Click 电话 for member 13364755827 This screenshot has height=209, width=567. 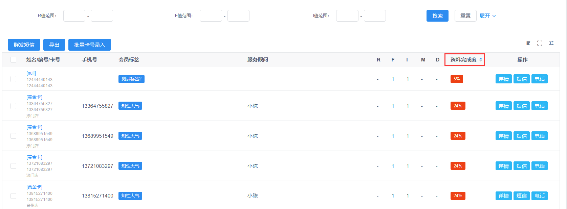[539, 106]
